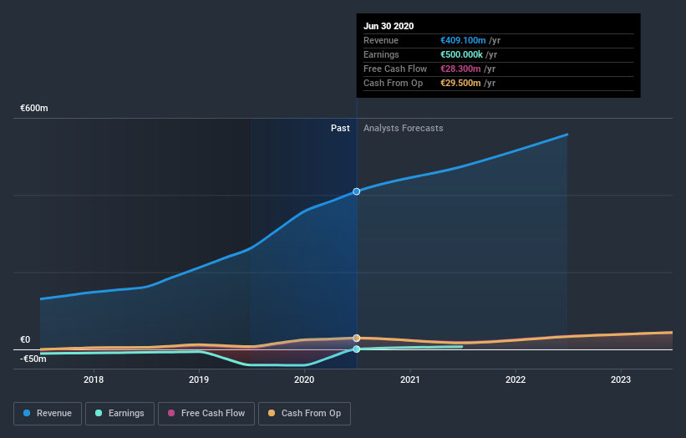Viewport: 686px width, 438px height.
Task: Click the €500.000k earnings value
Action: click(x=461, y=54)
